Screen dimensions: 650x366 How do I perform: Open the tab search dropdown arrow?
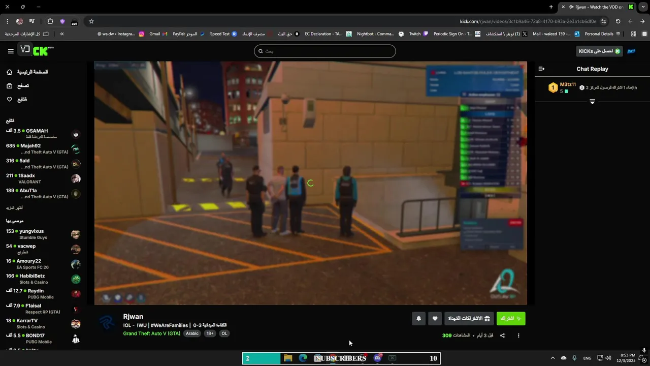643,7
